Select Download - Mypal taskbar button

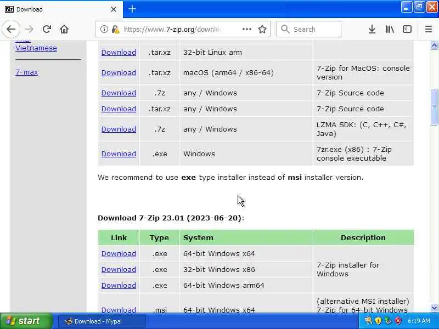[x=102, y=321]
